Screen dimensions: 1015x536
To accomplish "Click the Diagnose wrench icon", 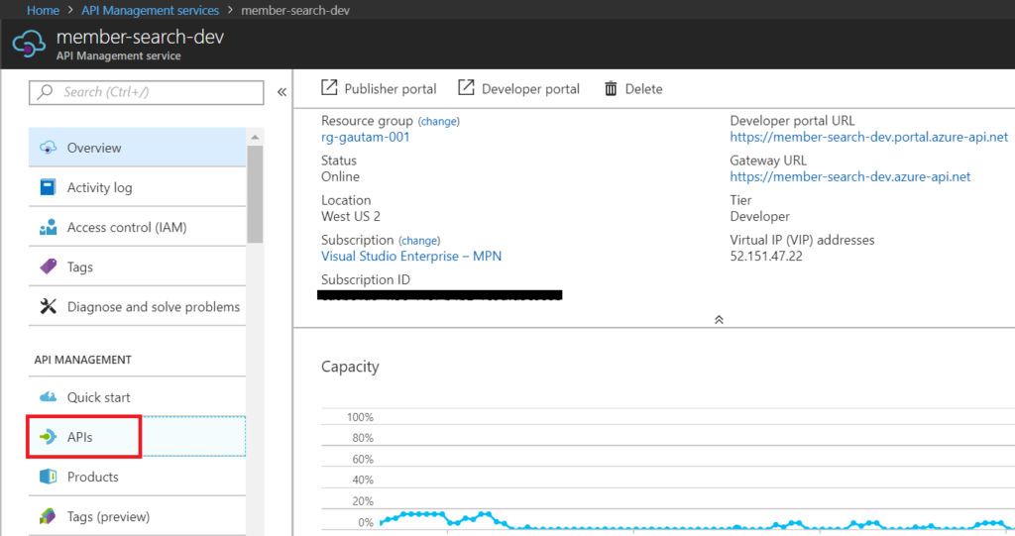I will [48, 306].
